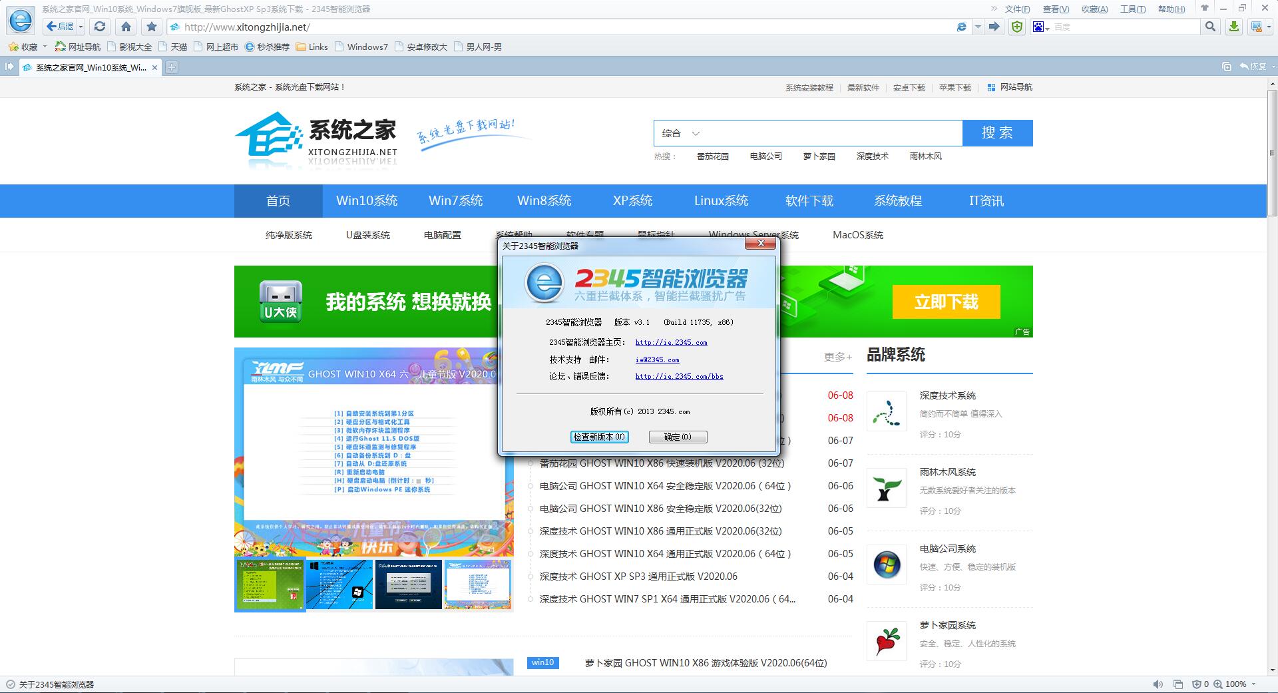Screen dimensions: 1278x693
Task: Open the 雨林木风系统 brand thumbnail
Action: pos(886,488)
